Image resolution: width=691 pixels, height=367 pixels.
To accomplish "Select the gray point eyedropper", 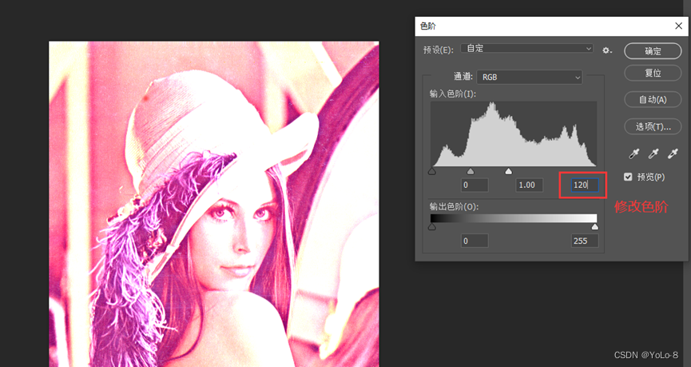I will (x=653, y=154).
